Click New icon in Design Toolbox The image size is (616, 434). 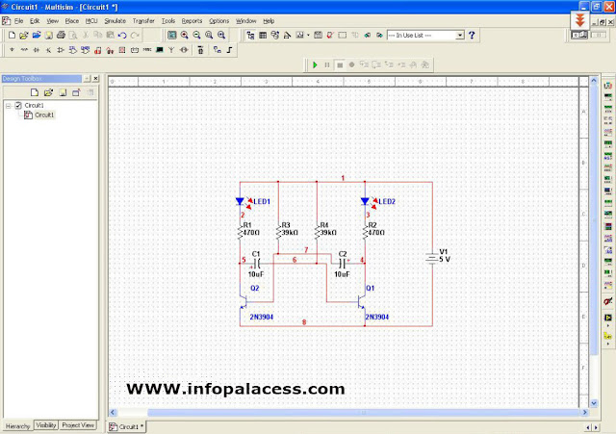click(35, 92)
